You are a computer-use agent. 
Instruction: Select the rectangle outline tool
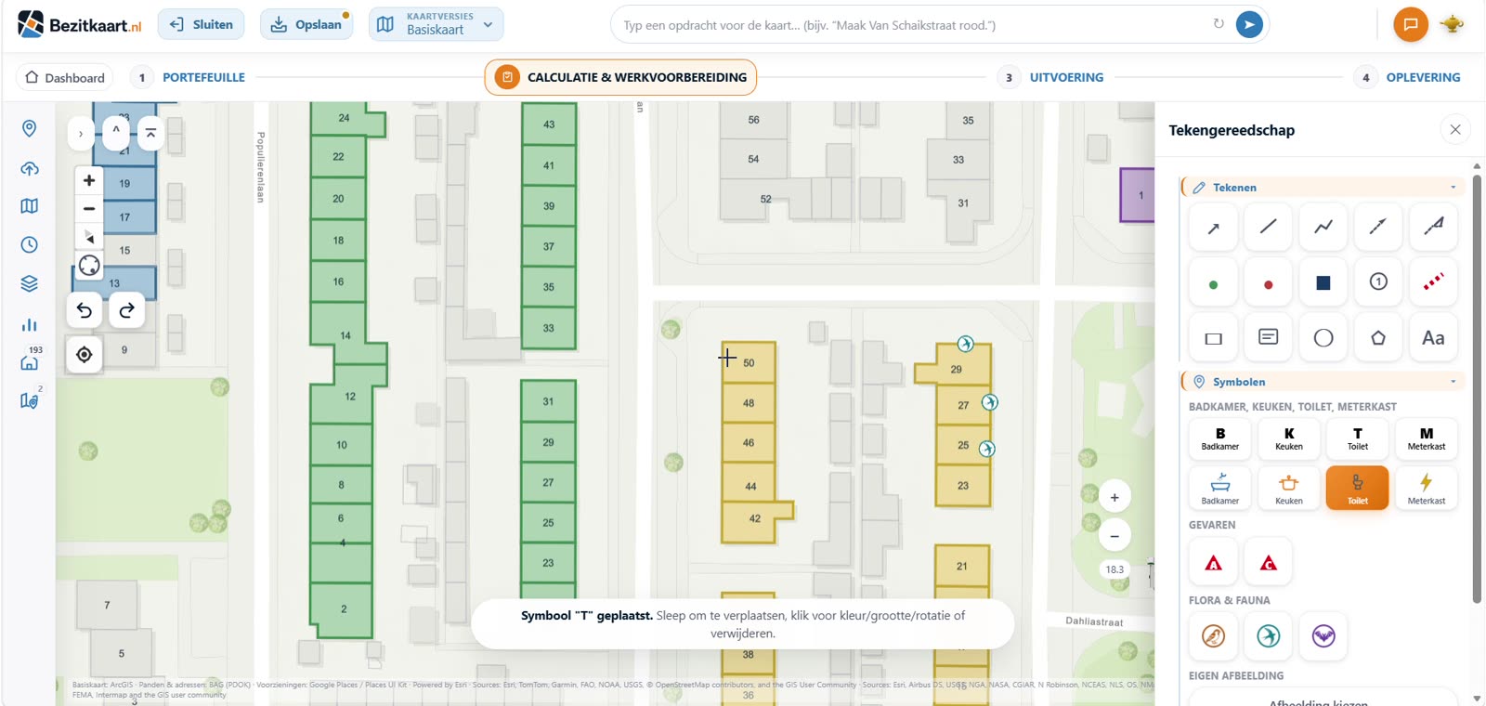click(1213, 338)
